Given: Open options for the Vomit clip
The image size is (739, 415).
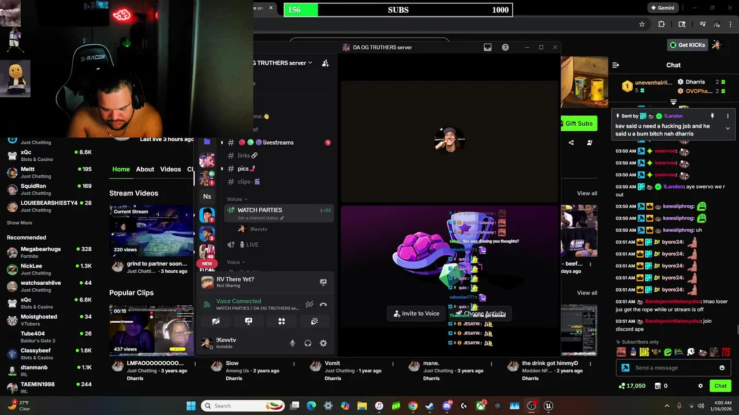Looking at the screenshot, I should point(393,364).
